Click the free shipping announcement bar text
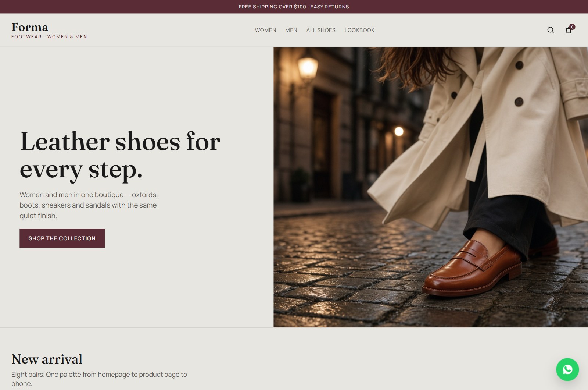Screen dimensions: 588x390 point(294,7)
